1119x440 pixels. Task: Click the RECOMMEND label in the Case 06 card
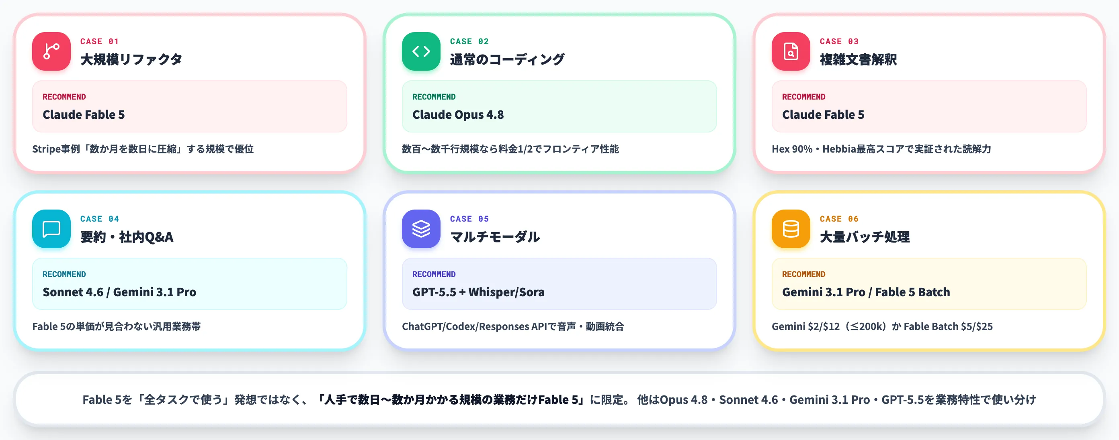(803, 274)
